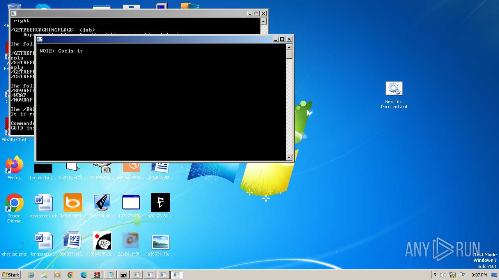The width and height of the screenshot is (499, 280).
Task: Open the 127277c00 window icon file
Action: click(x=131, y=206)
